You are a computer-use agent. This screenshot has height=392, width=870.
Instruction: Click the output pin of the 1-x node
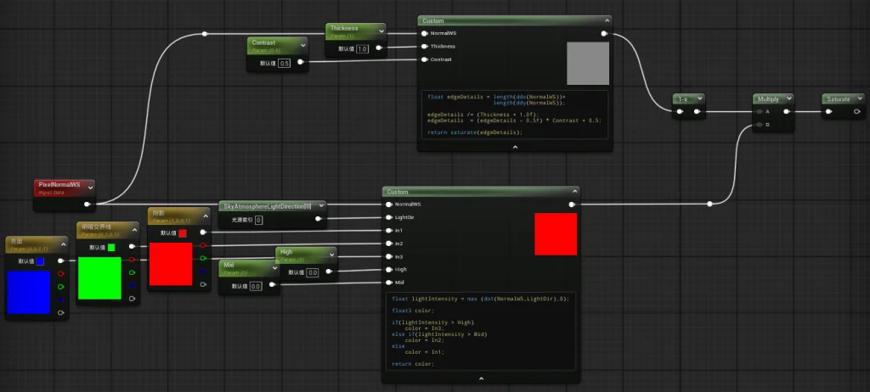(697, 111)
